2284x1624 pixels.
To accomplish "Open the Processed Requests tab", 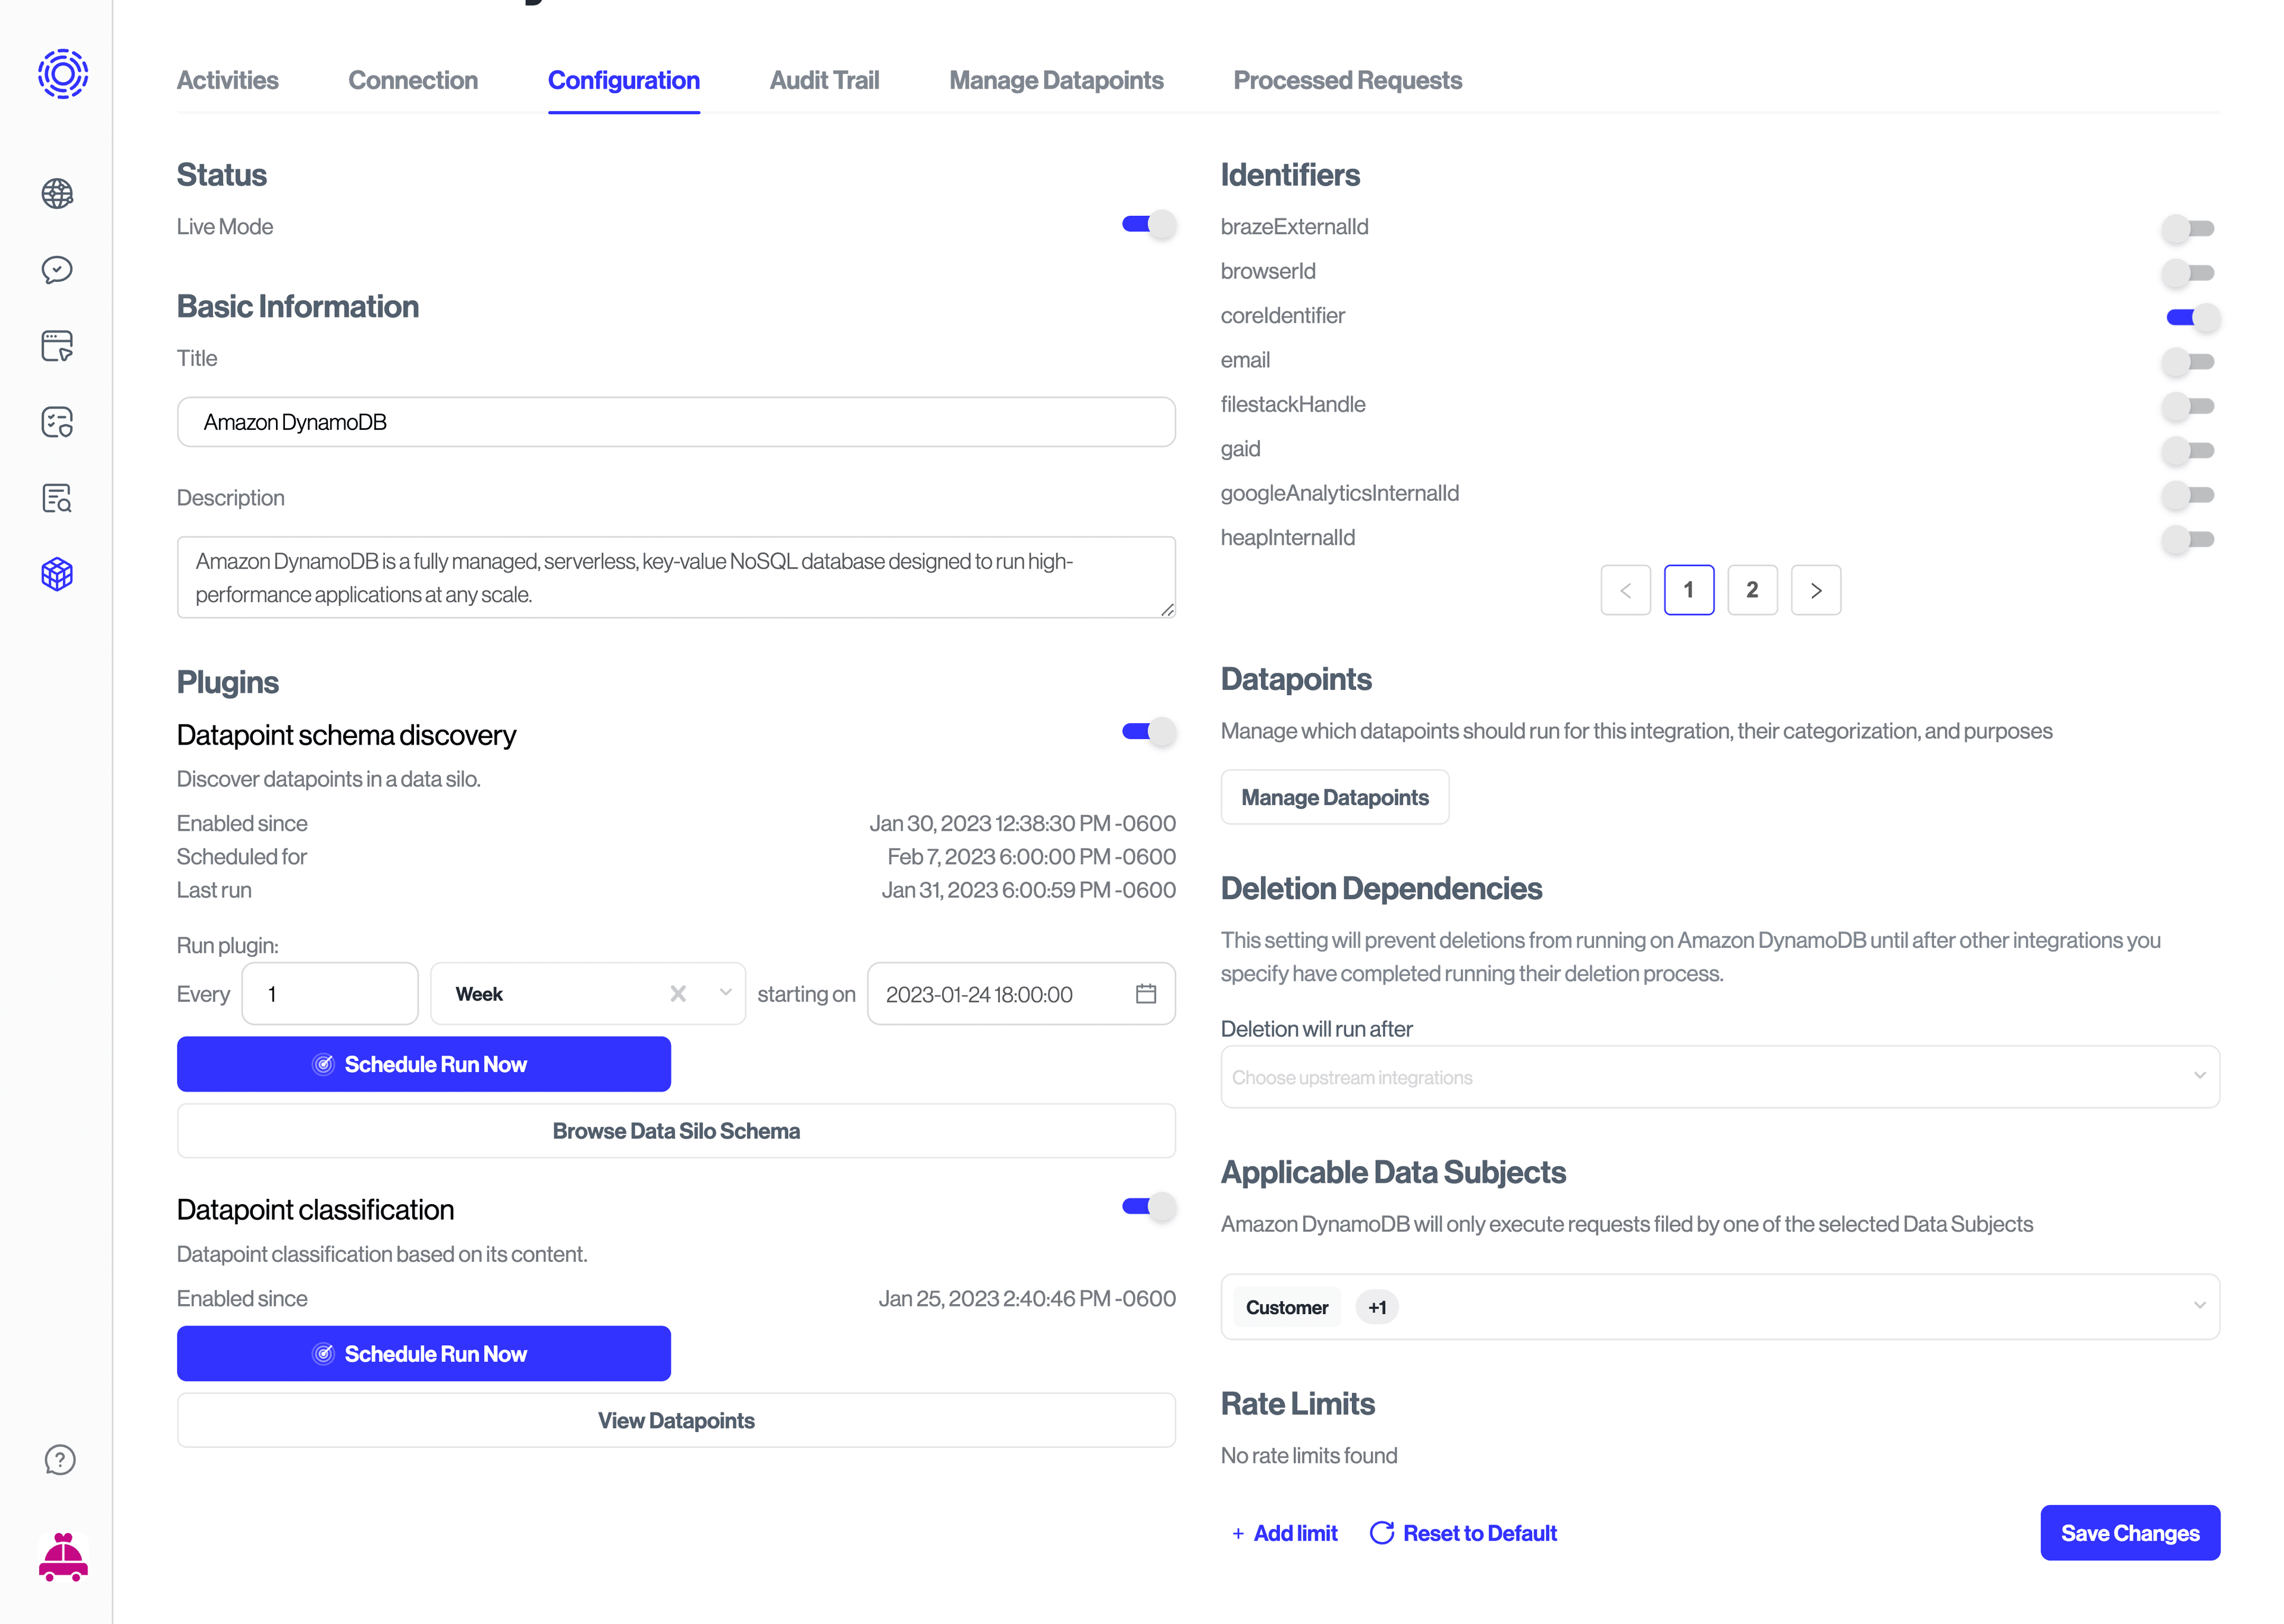I will (x=1347, y=80).
